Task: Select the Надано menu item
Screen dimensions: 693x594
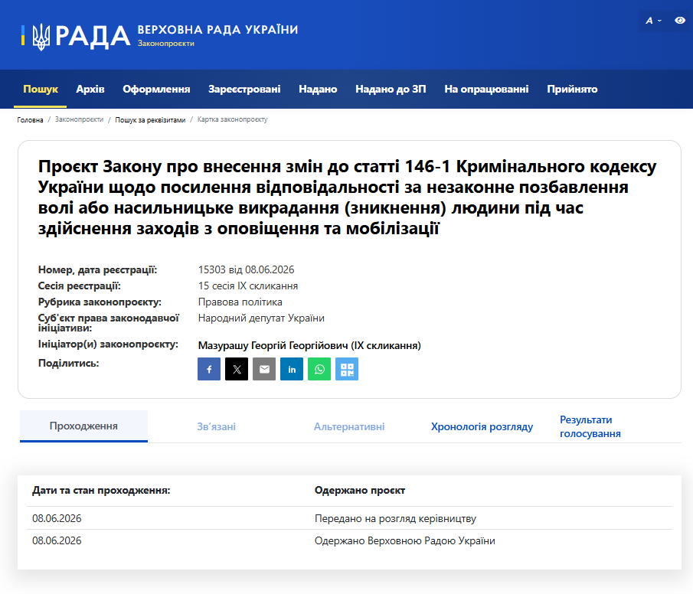Action: point(318,89)
